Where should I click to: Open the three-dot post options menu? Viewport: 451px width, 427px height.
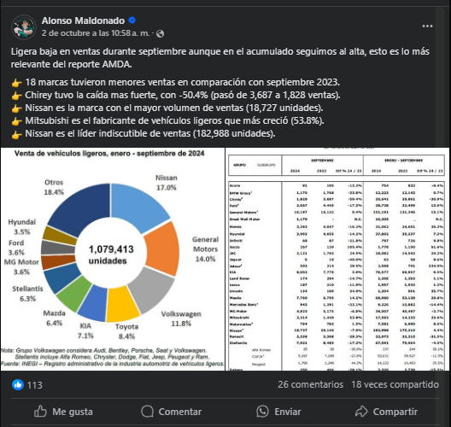pos(427,26)
